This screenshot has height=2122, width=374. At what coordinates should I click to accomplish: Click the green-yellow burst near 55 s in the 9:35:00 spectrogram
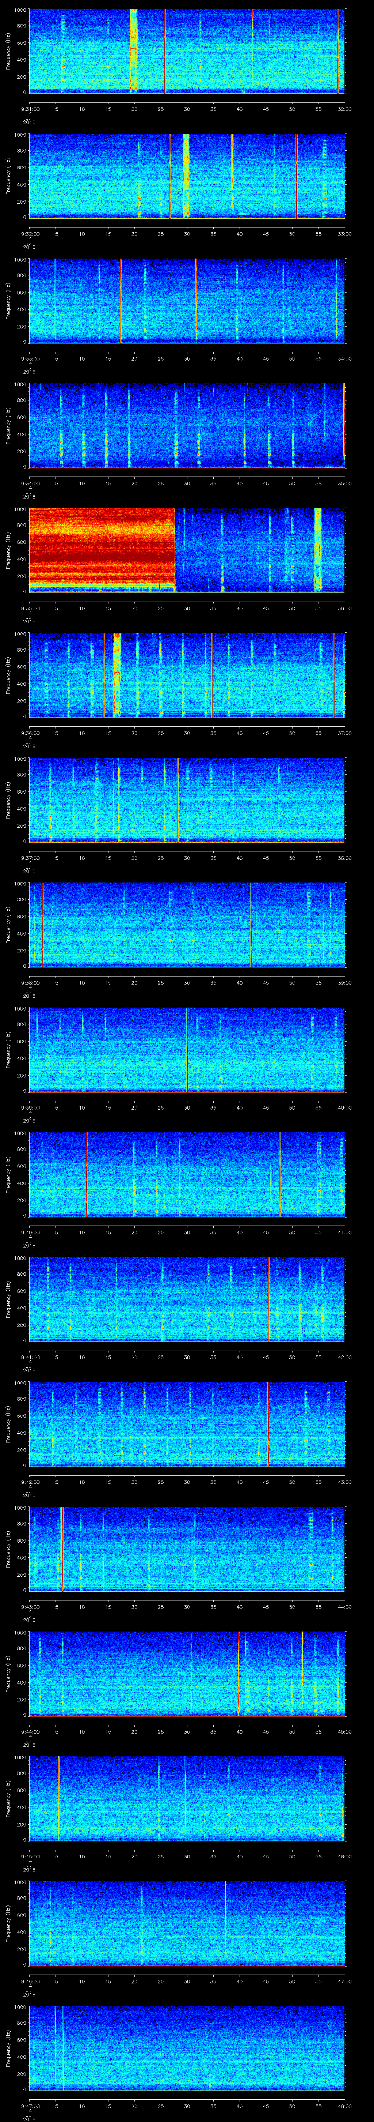(x=318, y=549)
